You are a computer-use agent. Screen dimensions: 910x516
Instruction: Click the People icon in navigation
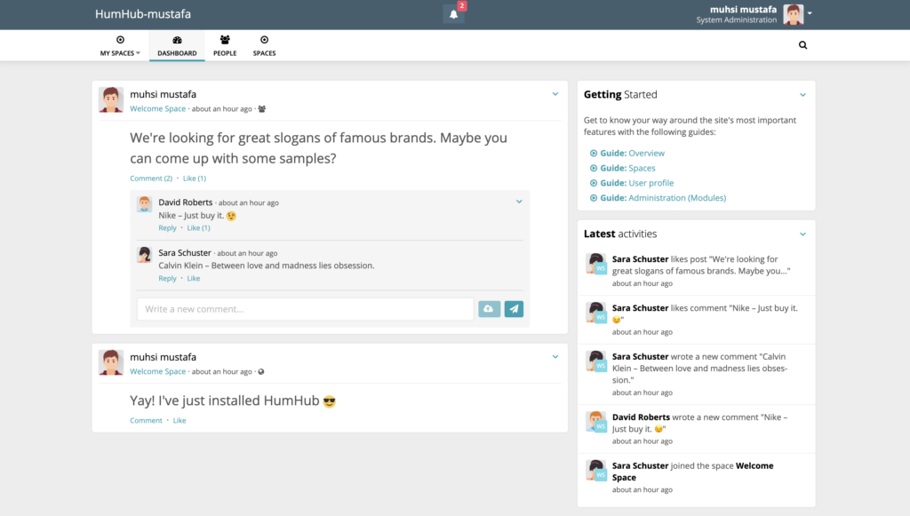click(x=225, y=40)
